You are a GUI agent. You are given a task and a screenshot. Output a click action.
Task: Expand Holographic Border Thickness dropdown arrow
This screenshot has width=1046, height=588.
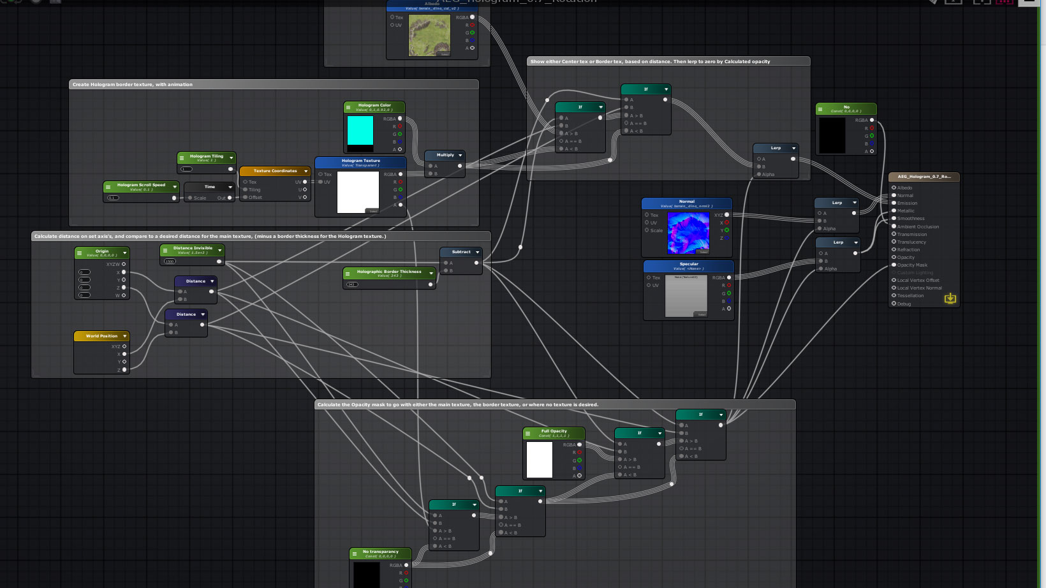pyautogui.click(x=431, y=274)
